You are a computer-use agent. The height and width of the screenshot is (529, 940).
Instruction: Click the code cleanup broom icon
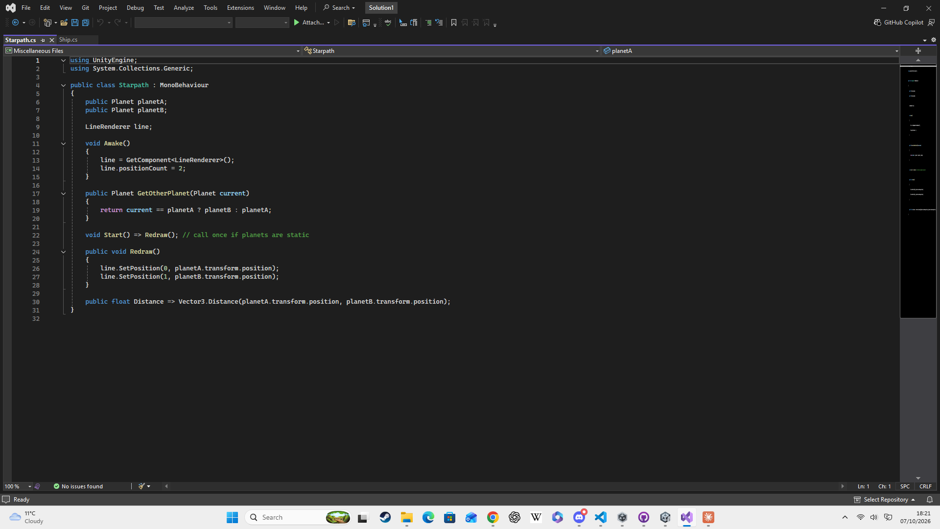pyautogui.click(x=141, y=486)
